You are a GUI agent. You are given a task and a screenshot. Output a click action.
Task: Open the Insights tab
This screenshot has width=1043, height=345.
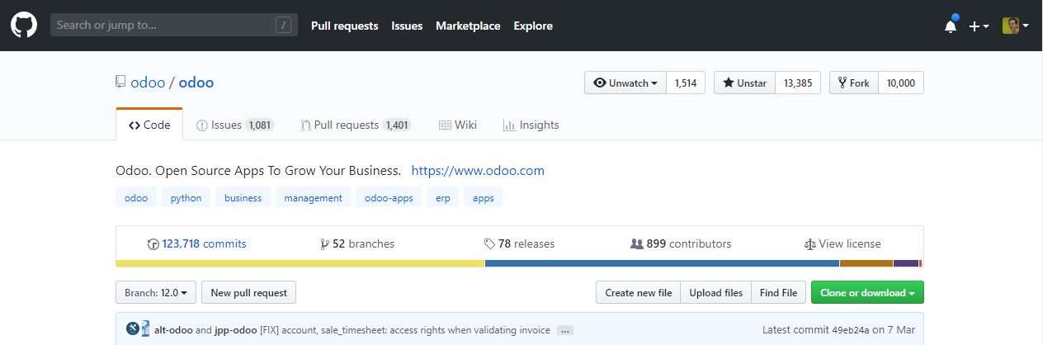click(531, 125)
